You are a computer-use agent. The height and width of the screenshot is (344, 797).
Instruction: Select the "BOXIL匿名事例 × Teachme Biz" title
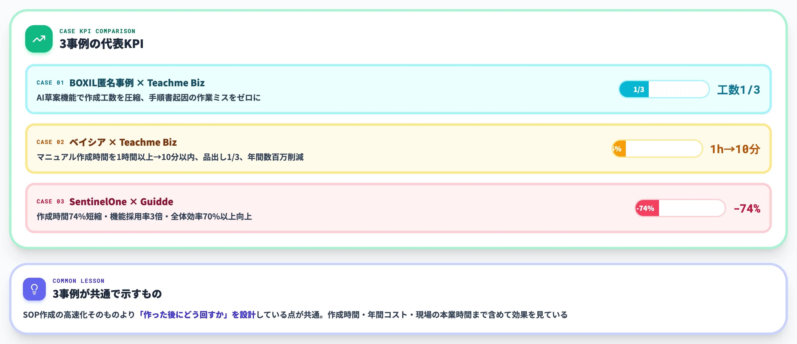[x=137, y=83]
